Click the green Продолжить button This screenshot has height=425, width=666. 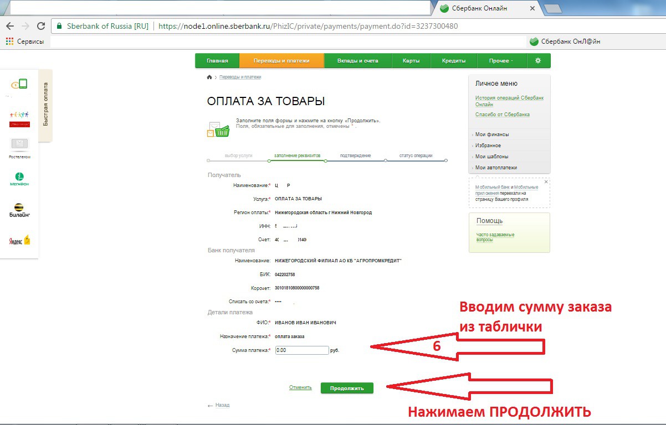[347, 388]
